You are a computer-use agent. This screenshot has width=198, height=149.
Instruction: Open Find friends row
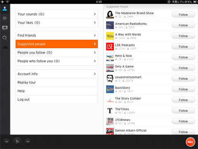pos(57,36)
